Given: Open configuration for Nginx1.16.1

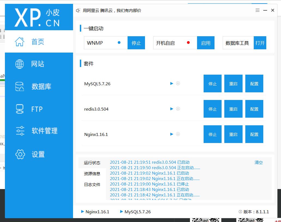Looking at the screenshot, I should point(254,134).
